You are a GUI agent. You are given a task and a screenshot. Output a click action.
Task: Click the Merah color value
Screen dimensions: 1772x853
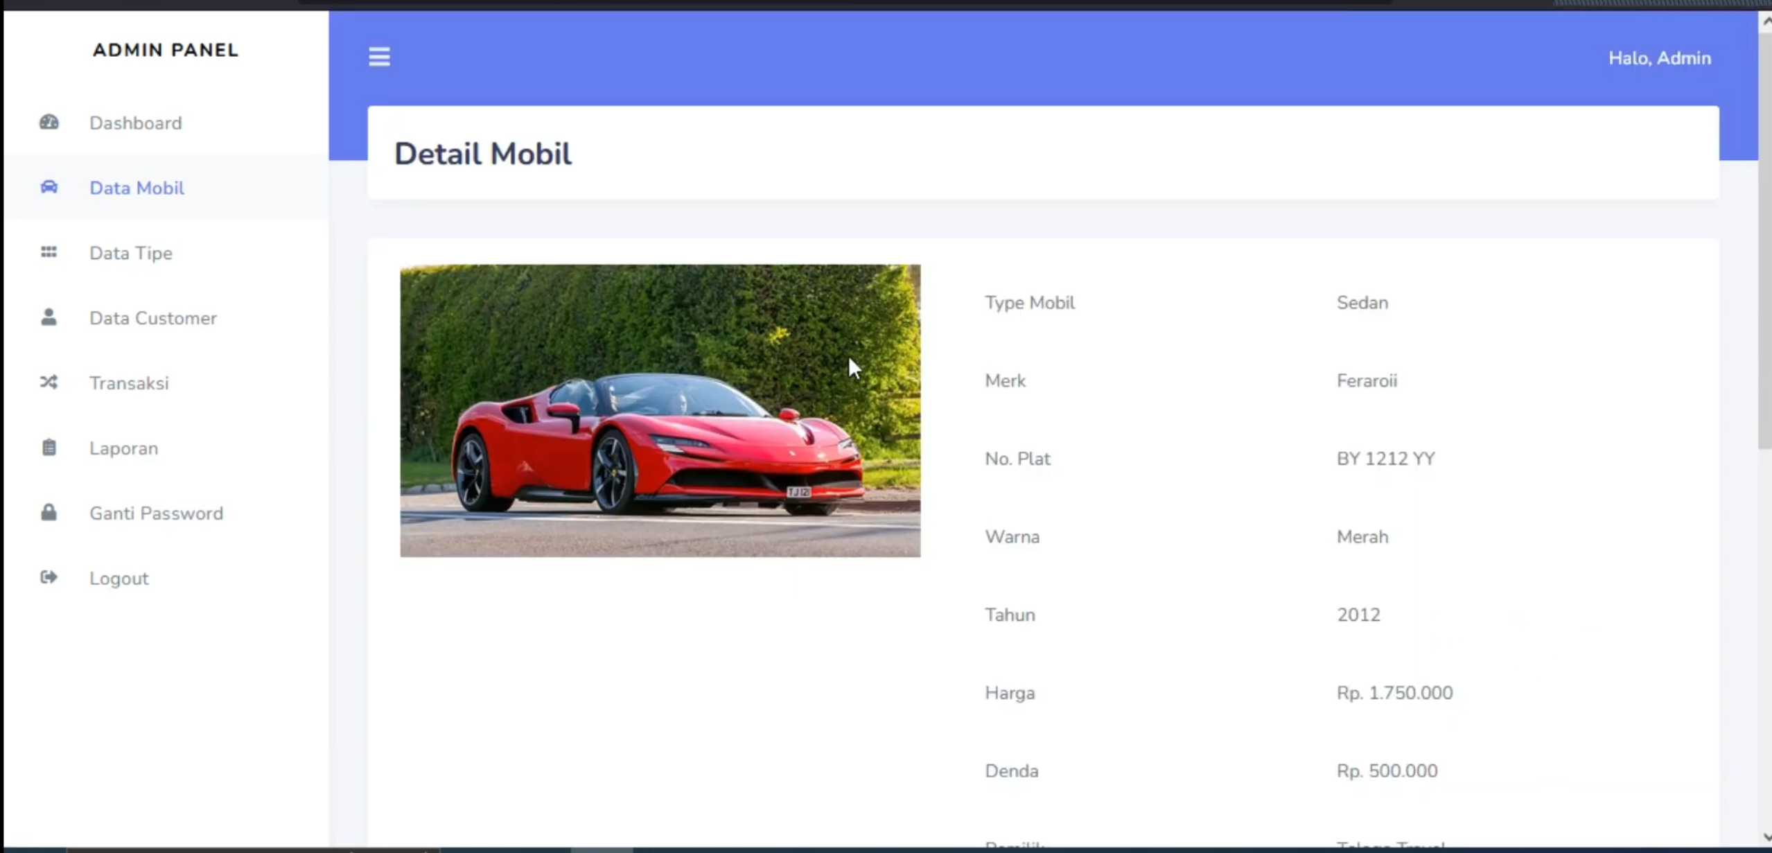click(1362, 537)
